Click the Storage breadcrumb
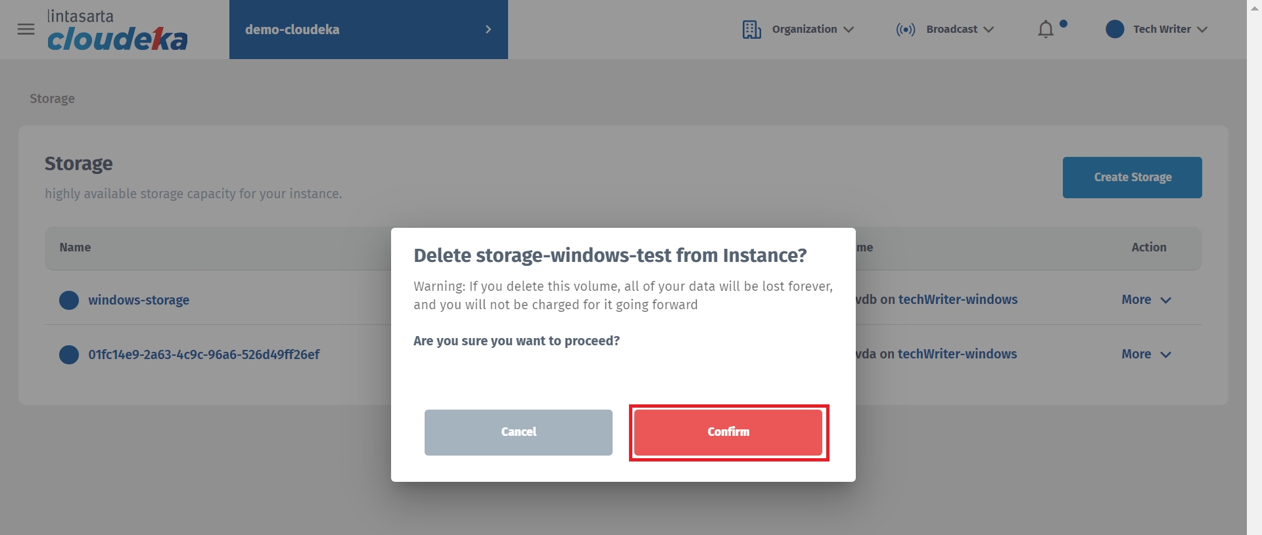Image resolution: width=1262 pixels, height=535 pixels. [52, 98]
